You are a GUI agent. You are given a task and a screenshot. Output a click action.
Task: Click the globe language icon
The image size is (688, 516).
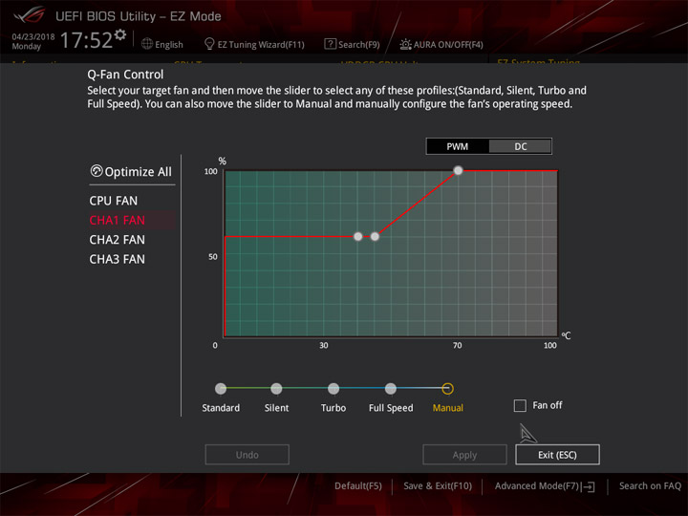(147, 44)
